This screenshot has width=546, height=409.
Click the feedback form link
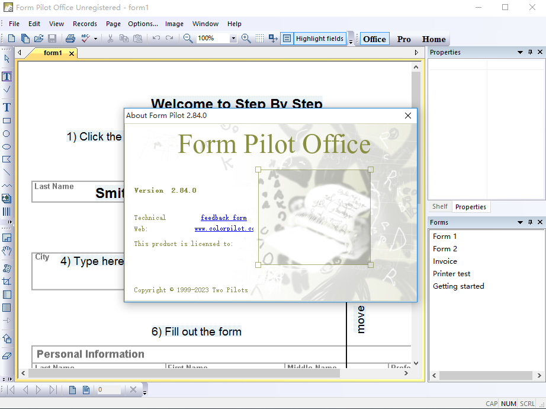point(224,218)
